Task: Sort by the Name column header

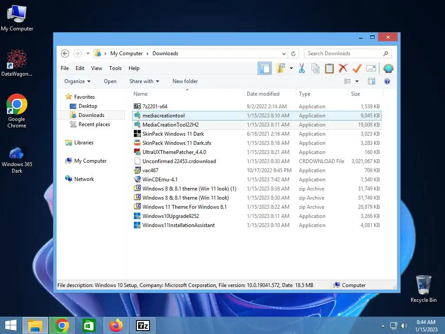Action: [187, 94]
